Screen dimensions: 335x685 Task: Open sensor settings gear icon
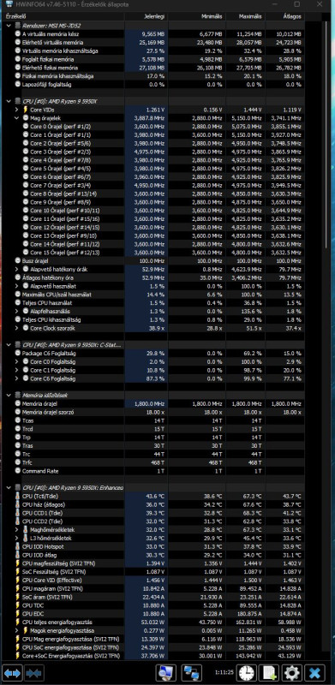click(290, 673)
